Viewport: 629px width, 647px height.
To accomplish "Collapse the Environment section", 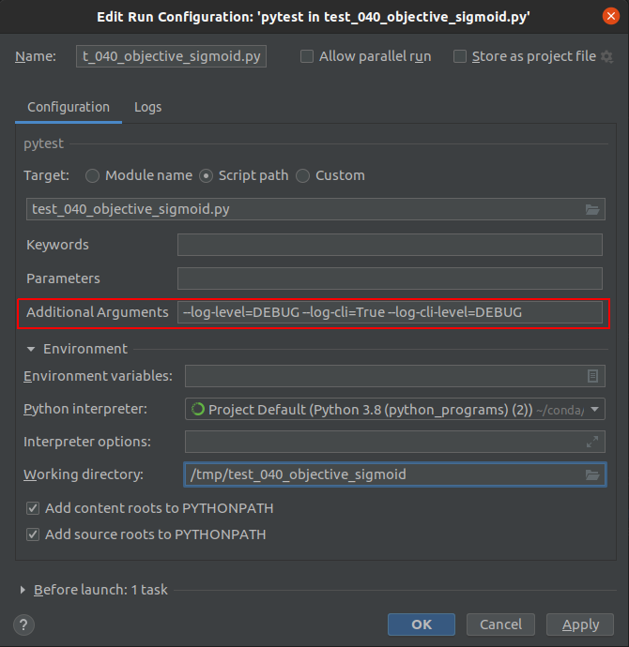I will (x=32, y=349).
